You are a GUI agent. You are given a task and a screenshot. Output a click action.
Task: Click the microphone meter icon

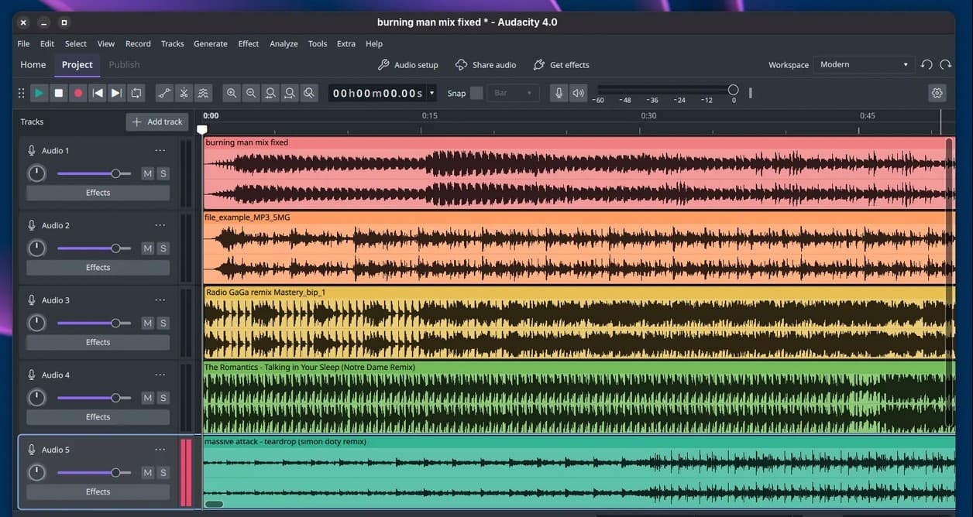(x=559, y=93)
